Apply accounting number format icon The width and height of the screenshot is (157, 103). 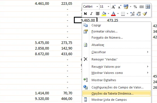click(126, 7)
